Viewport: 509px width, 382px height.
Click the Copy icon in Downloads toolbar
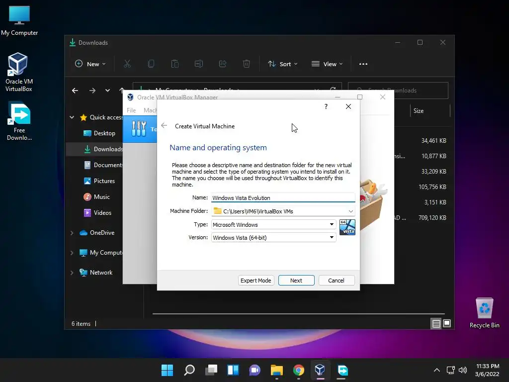pyautogui.click(x=151, y=64)
